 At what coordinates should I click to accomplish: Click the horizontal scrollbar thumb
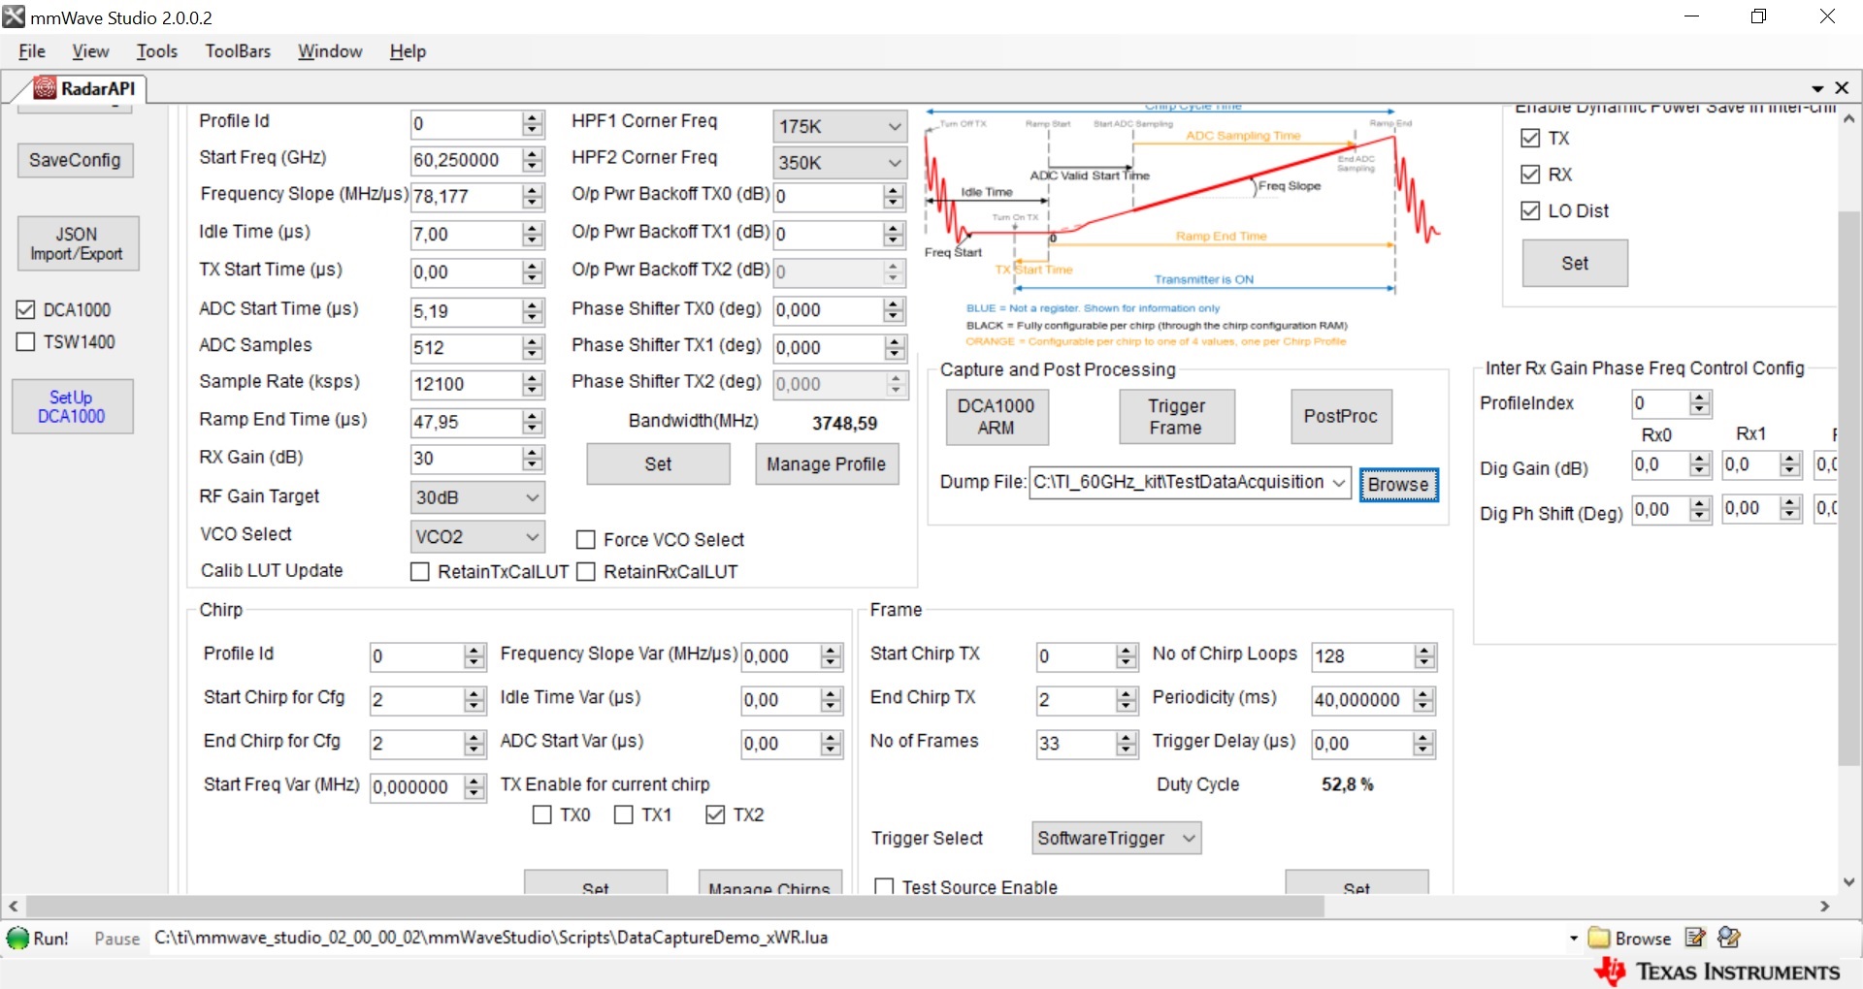pyautogui.click(x=674, y=907)
